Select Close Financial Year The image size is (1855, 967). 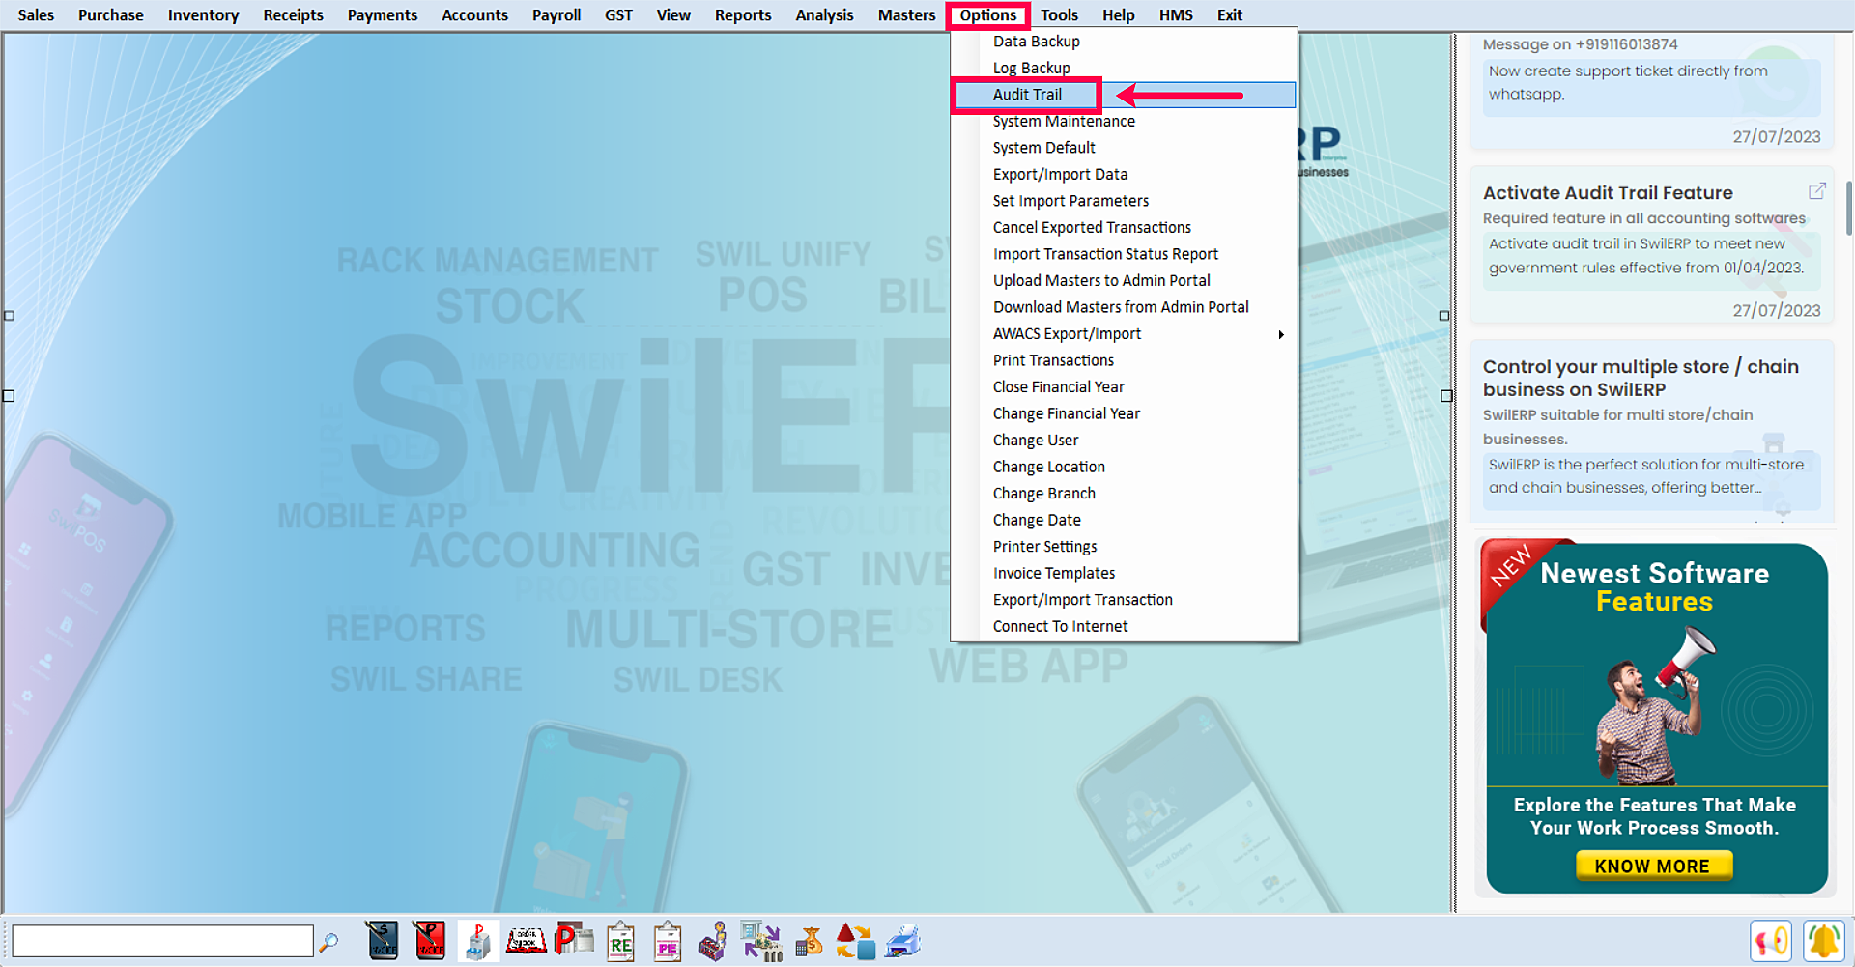(1124, 387)
